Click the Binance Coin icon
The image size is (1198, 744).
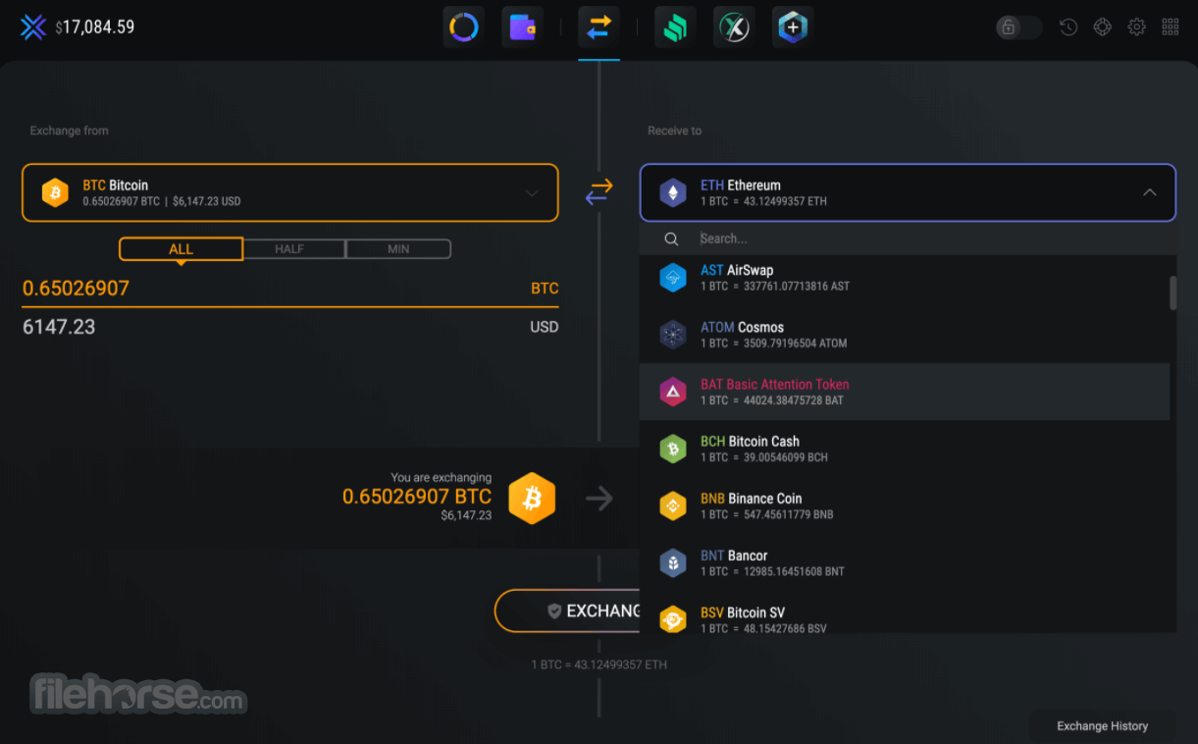point(673,505)
